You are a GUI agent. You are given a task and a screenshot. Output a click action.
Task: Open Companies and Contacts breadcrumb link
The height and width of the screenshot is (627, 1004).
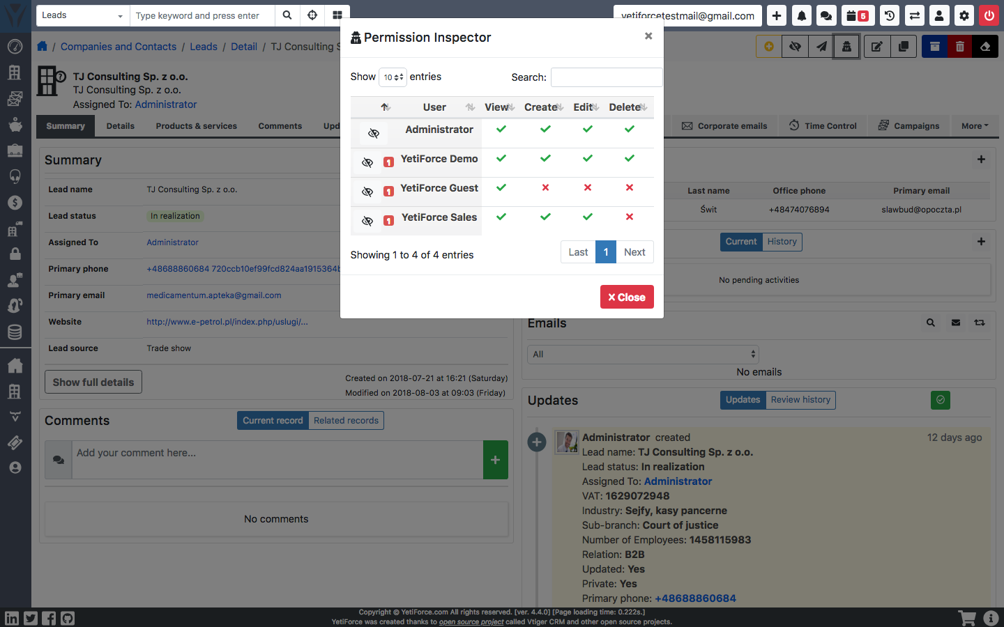click(119, 47)
